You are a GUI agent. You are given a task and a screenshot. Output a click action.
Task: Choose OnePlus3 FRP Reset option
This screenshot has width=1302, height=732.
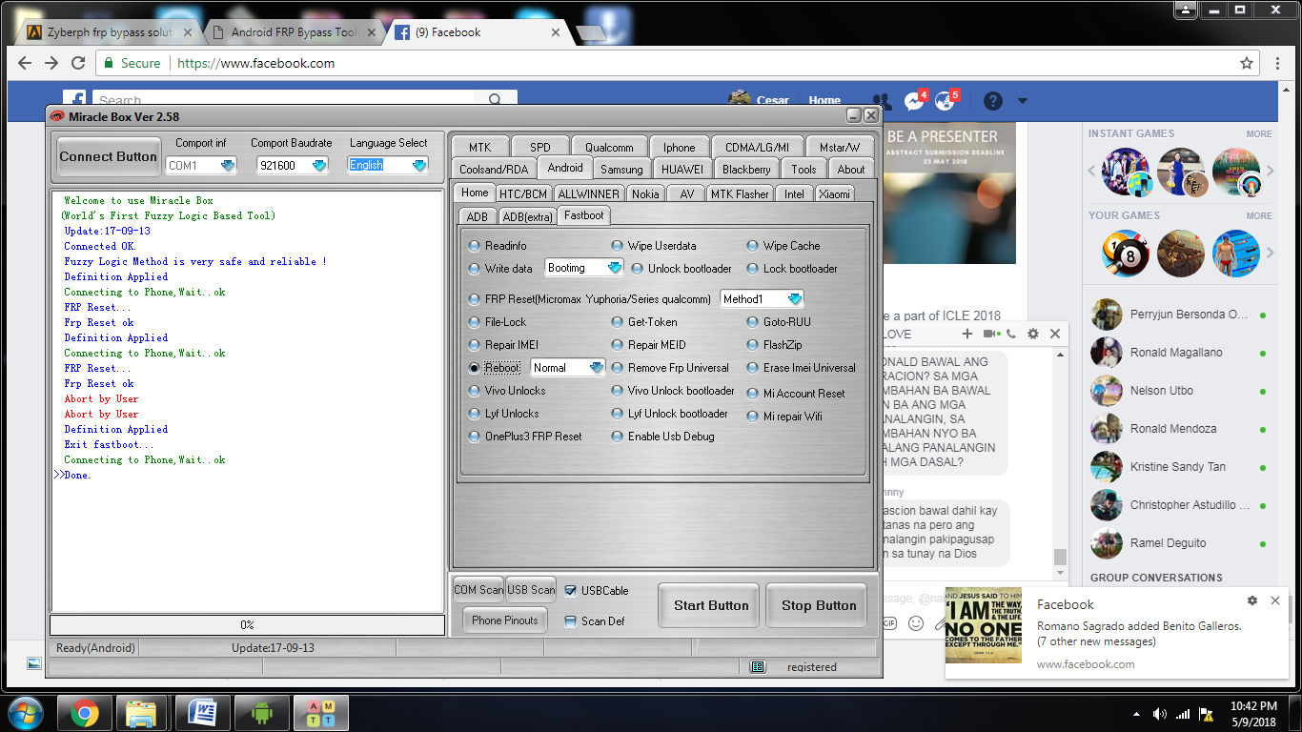point(475,437)
